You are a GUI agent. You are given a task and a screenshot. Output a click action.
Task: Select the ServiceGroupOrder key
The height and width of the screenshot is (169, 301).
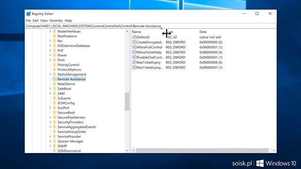point(72,131)
